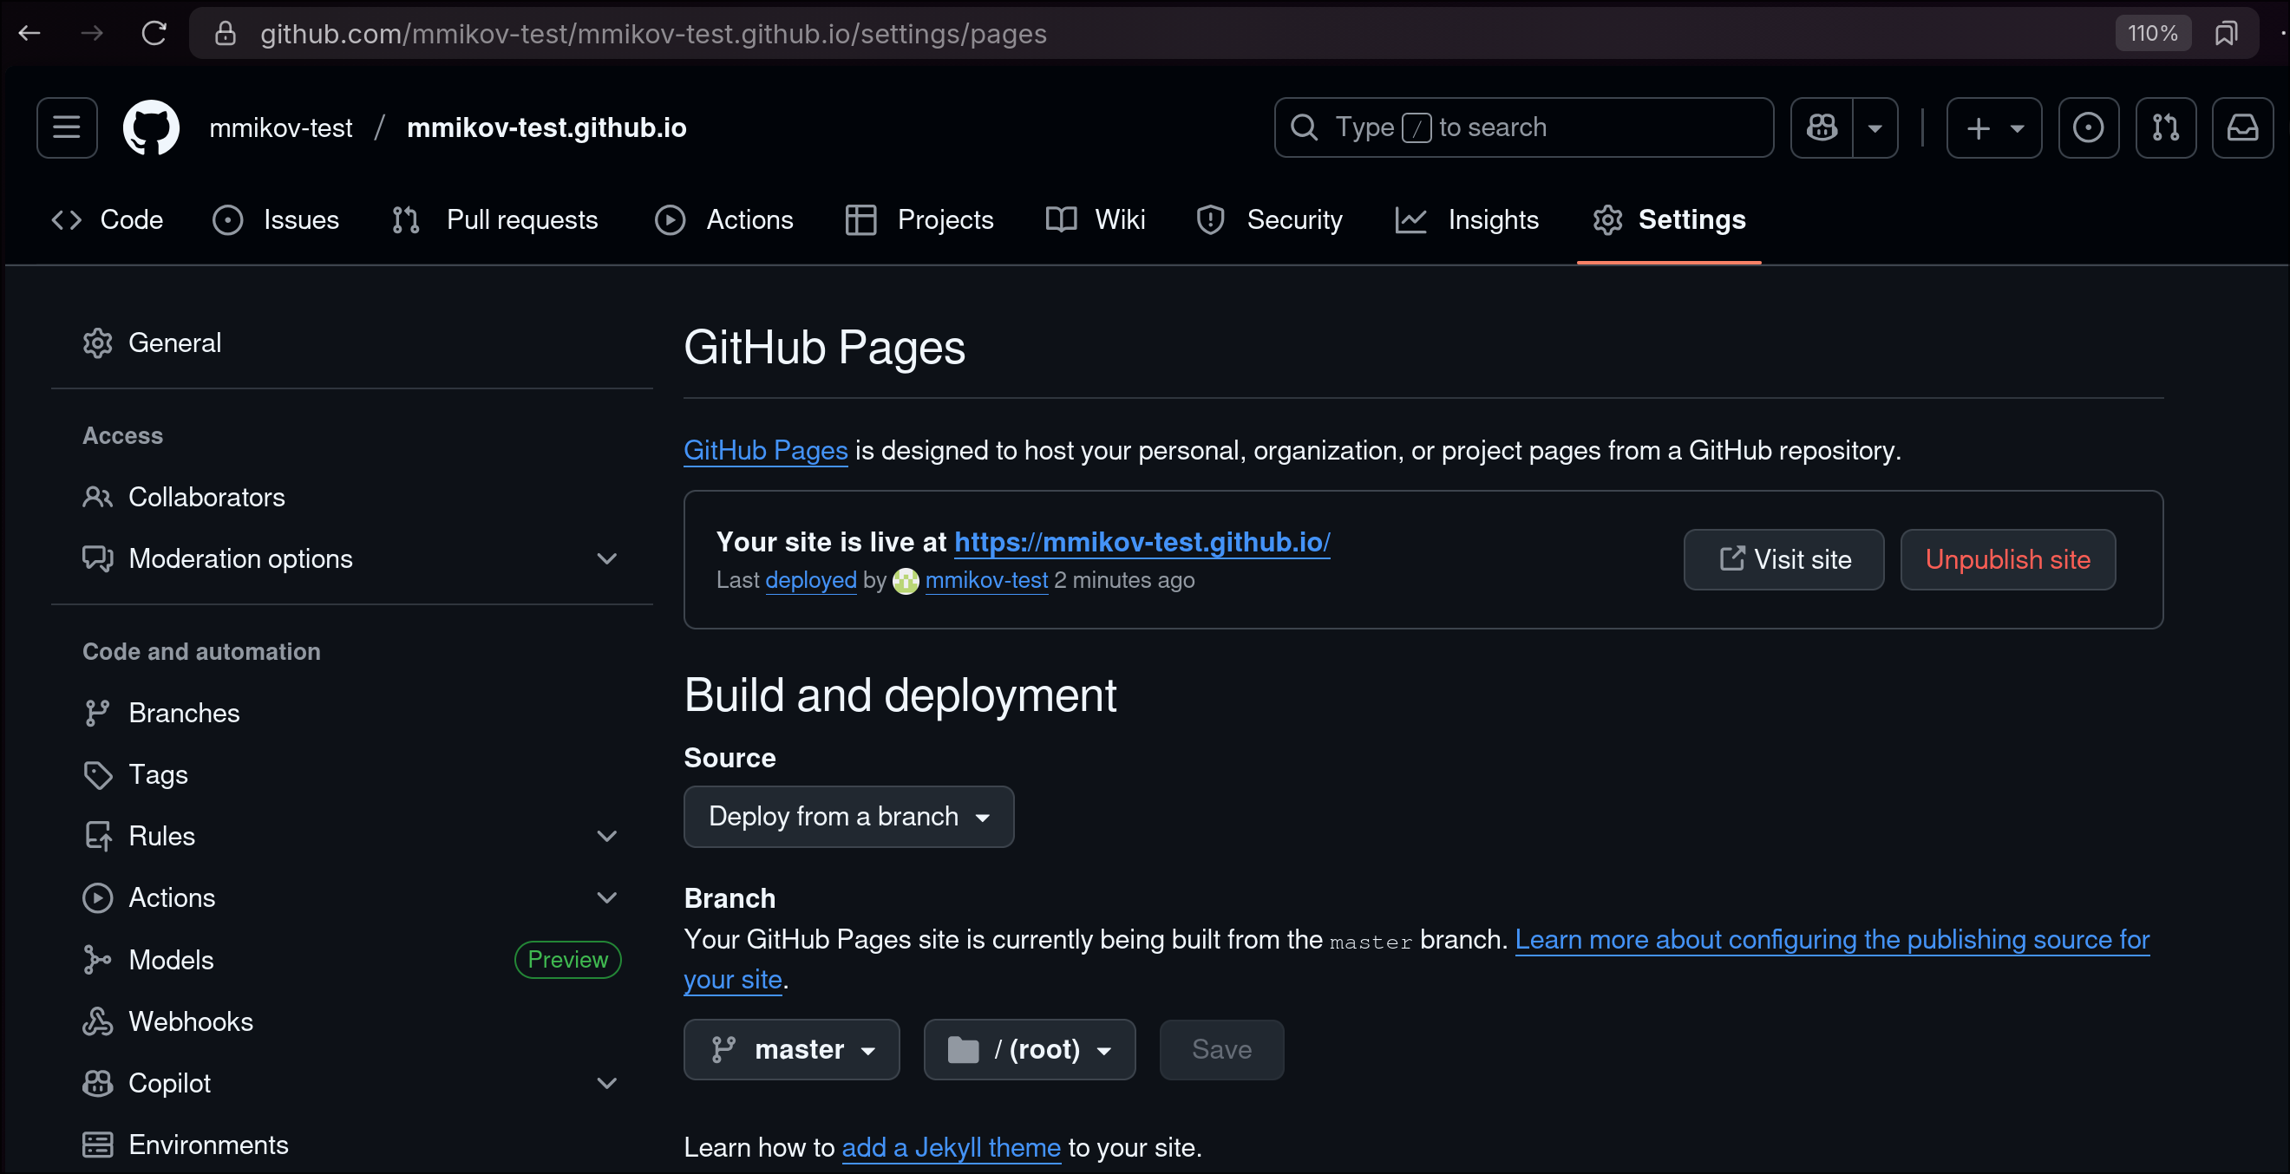2290x1174 pixels.
Task: Open the create new plus dropdown
Action: (x=1993, y=128)
